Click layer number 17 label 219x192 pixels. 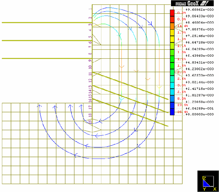(90, 107)
